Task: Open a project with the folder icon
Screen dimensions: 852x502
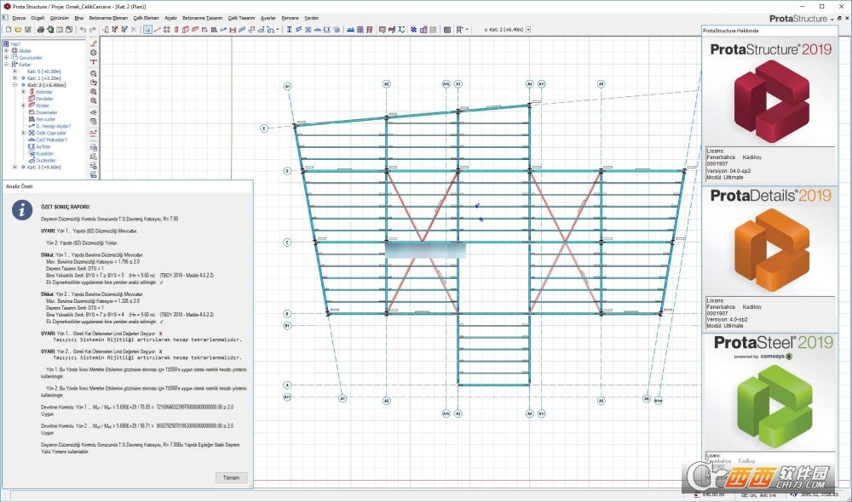Action: pyautogui.click(x=18, y=29)
